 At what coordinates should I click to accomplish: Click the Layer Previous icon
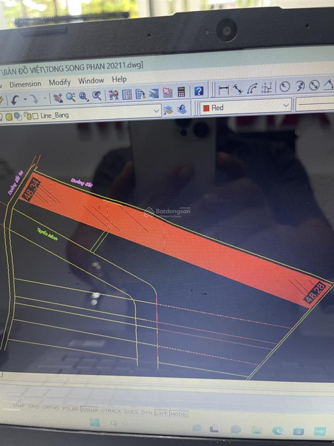pyautogui.click(x=182, y=109)
